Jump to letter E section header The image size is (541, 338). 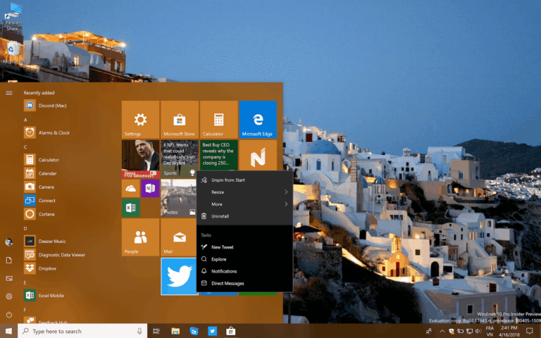click(25, 283)
